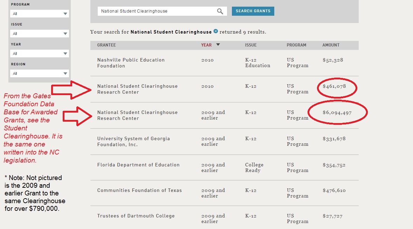Click the Grantee column header

pos(106,45)
